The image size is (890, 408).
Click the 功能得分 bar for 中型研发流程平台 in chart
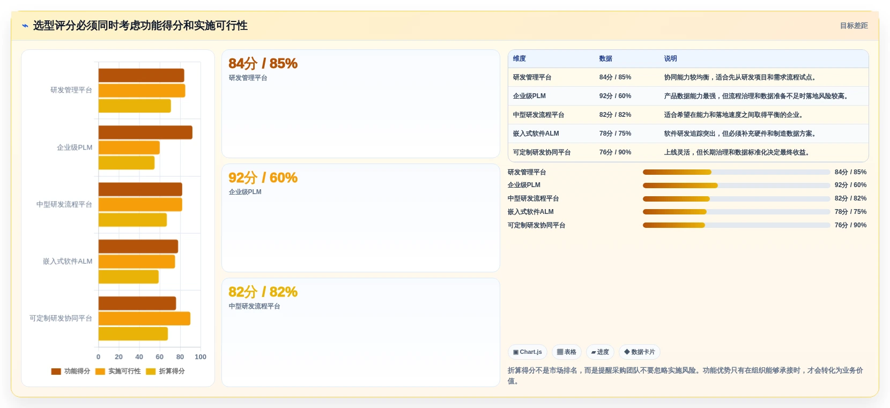140,190
